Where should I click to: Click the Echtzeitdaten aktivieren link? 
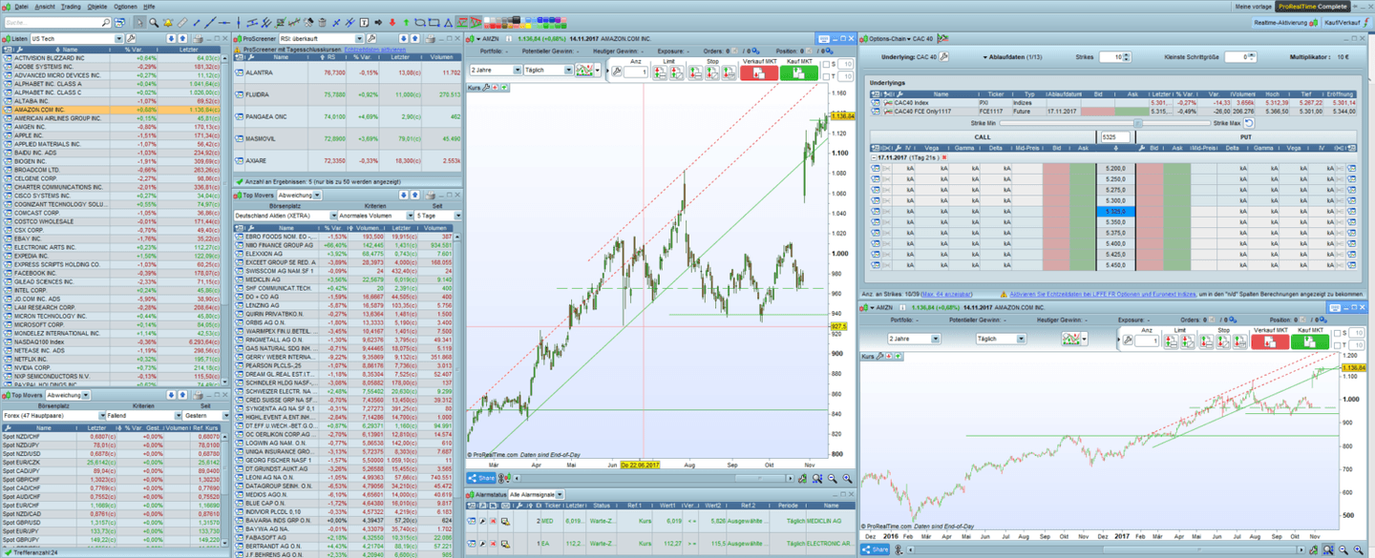pos(375,49)
